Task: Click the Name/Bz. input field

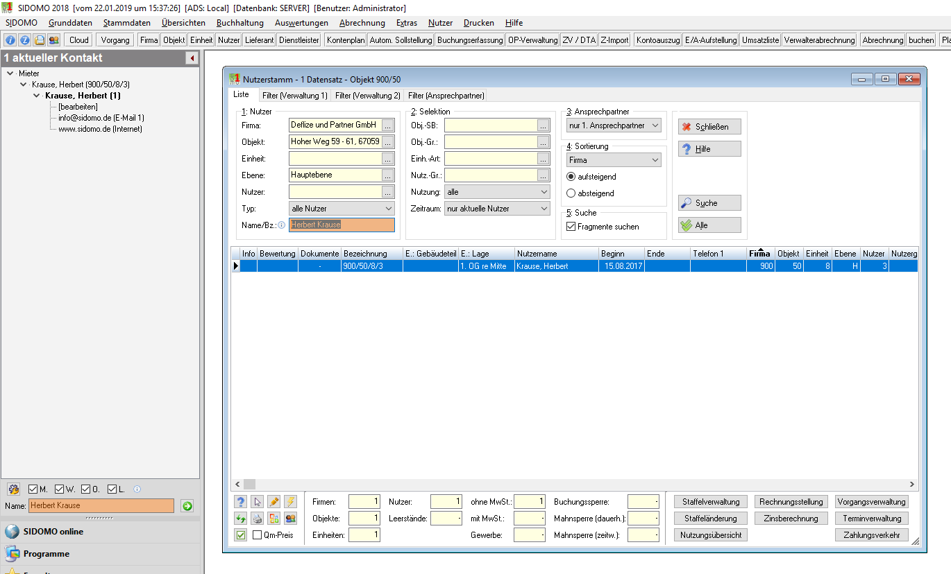Action: coord(342,225)
